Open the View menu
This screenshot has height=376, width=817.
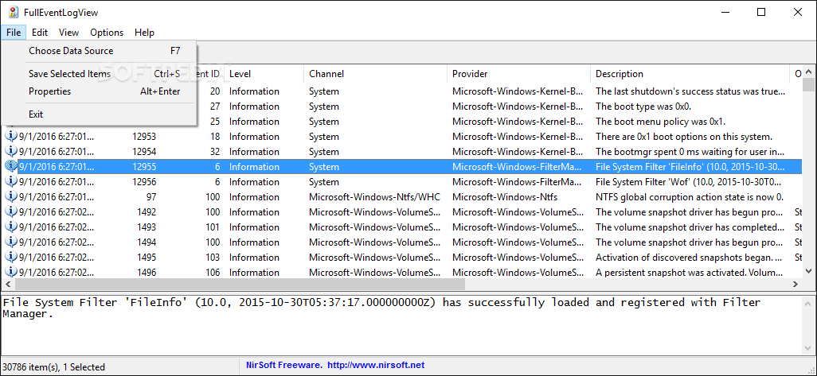pyautogui.click(x=68, y=33)
